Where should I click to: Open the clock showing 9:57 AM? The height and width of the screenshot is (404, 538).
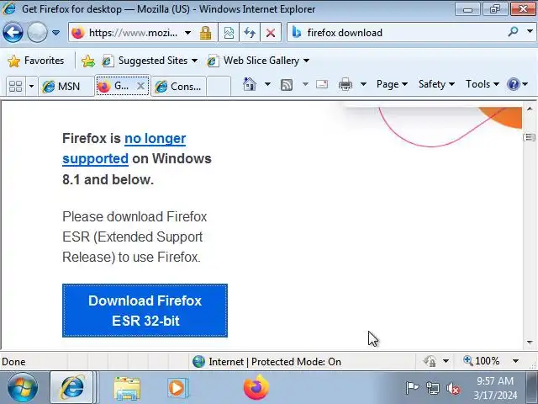[495, 388]
